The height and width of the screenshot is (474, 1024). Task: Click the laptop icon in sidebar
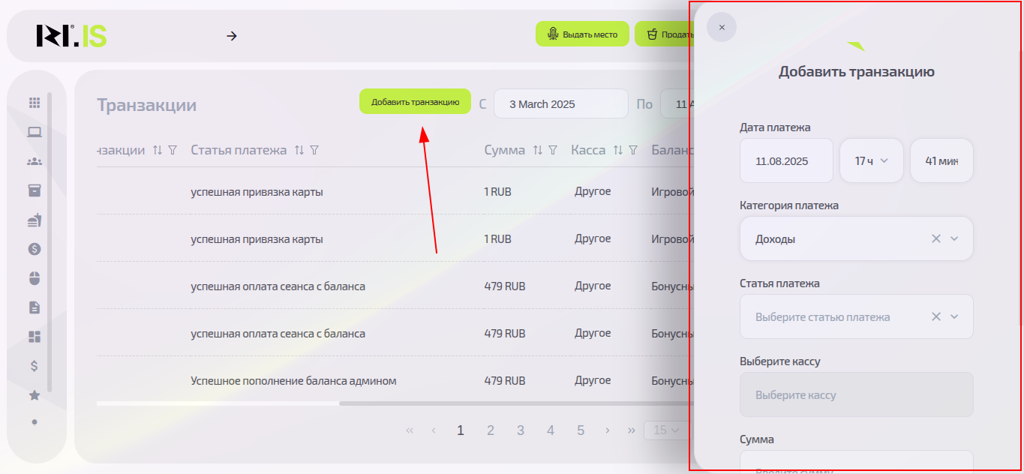tap(35, 132)
